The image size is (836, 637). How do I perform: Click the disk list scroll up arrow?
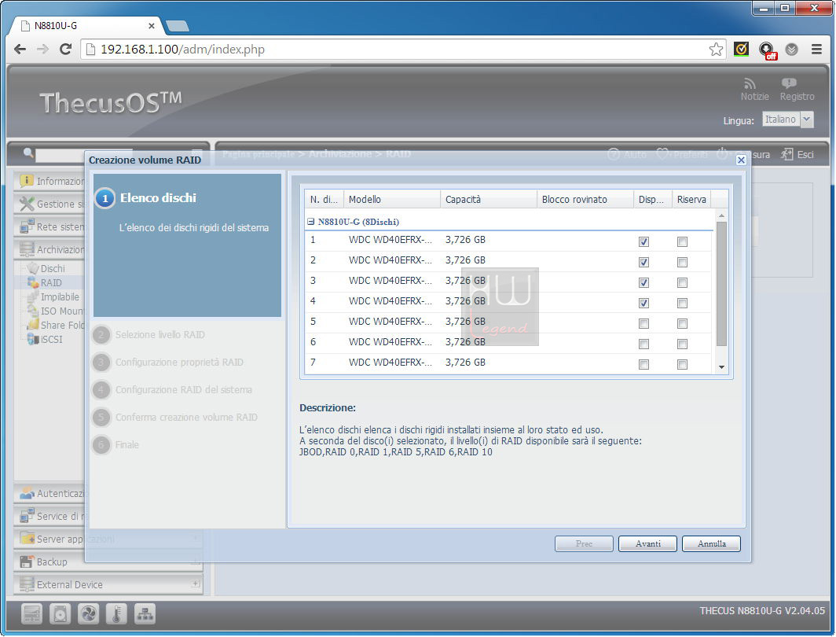click(721, 215)
